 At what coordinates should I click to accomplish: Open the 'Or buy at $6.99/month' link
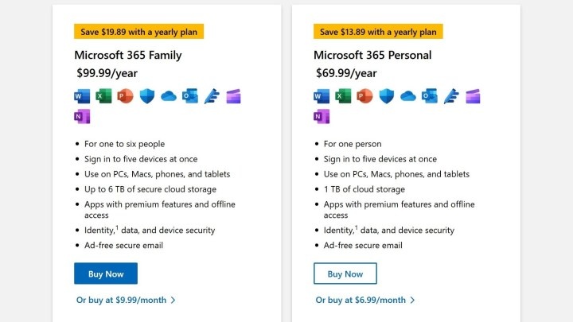coord(365,300)
